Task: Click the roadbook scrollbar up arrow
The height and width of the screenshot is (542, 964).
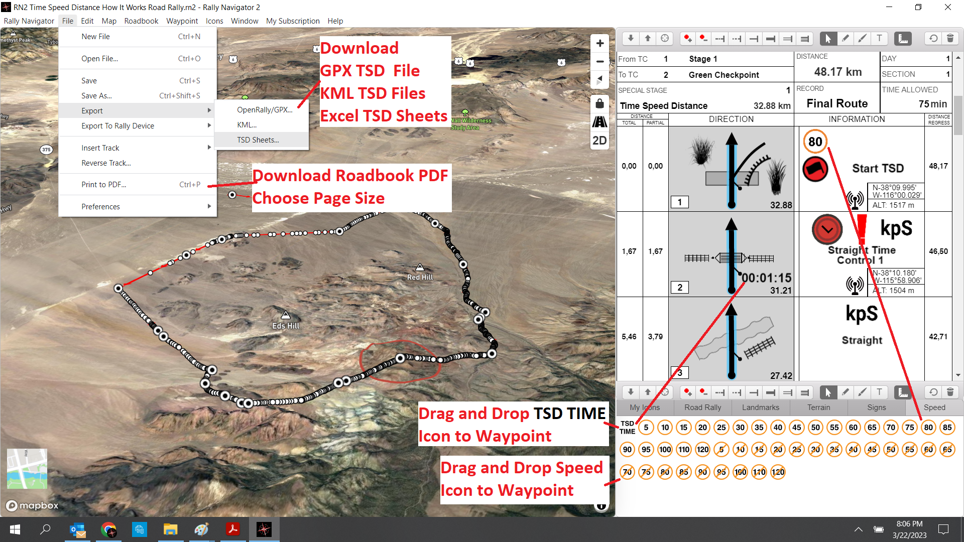Action: click(958, 58)
